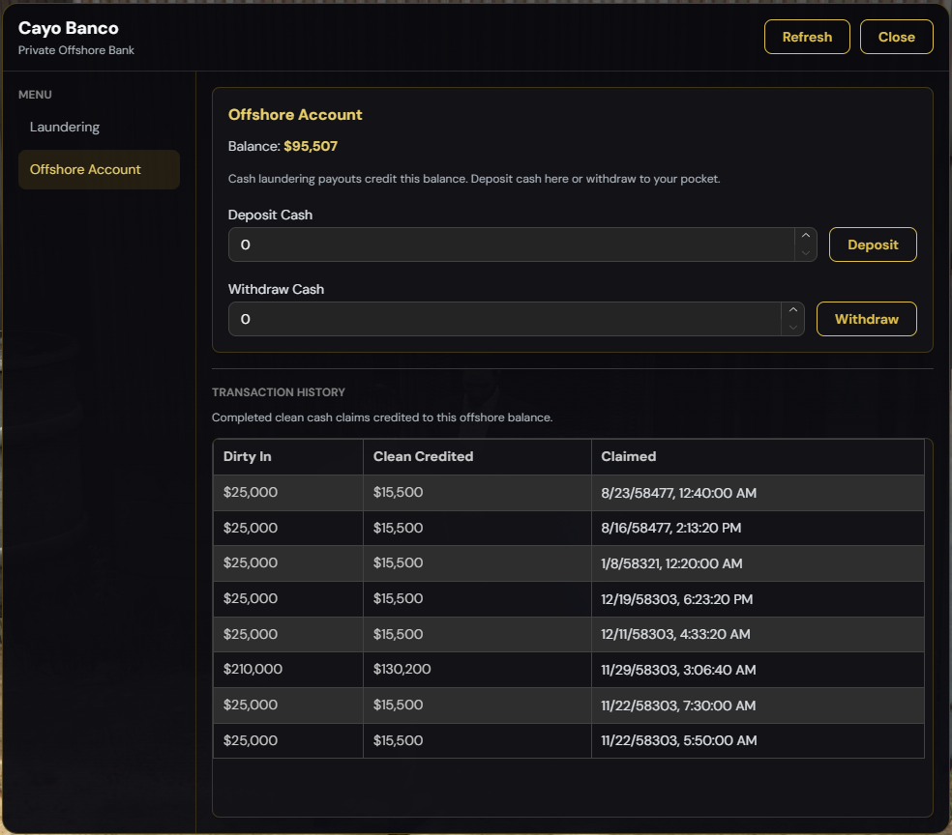Screen dimensions: 952x835
Task: Increase the Withdraw Cash amount arrow
Action: 793,310
